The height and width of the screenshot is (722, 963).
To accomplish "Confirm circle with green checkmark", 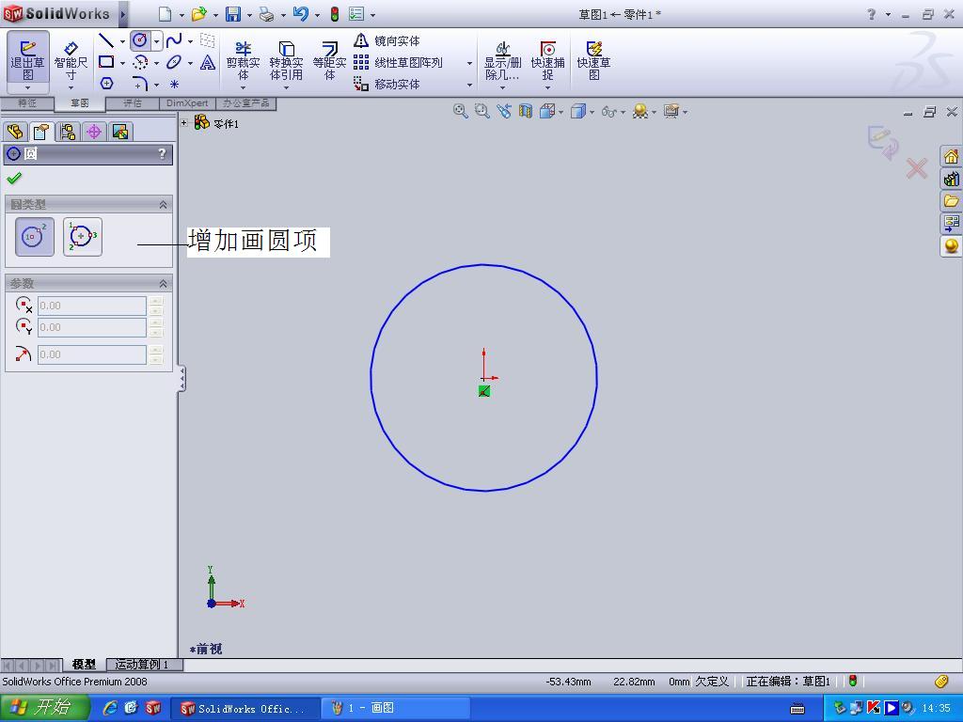I will click(13, 178).
